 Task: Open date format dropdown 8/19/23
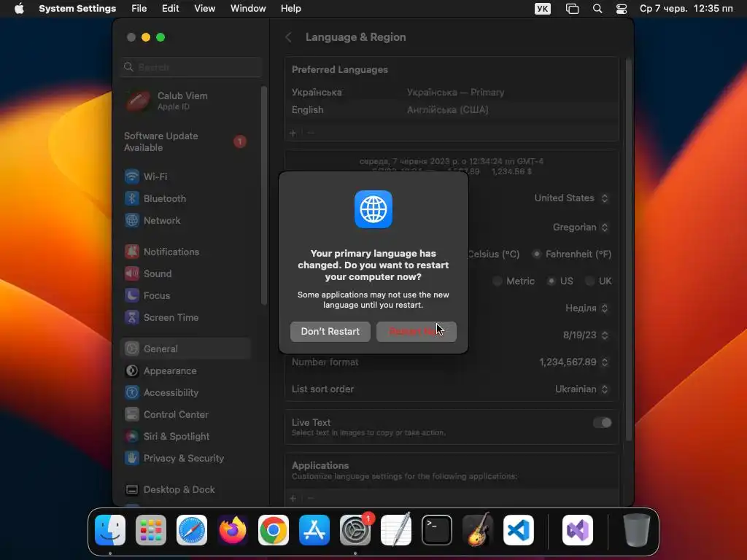(586, 335)
